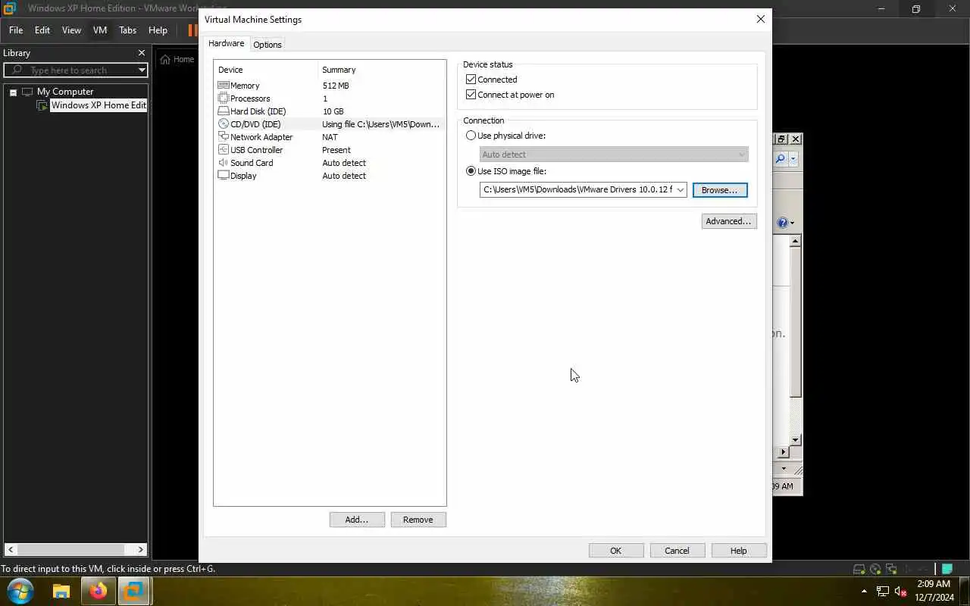Click the dialog Help button

[x=739, y=551]
